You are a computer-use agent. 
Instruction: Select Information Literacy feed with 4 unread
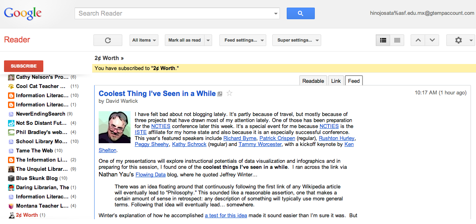click(42, 197)
